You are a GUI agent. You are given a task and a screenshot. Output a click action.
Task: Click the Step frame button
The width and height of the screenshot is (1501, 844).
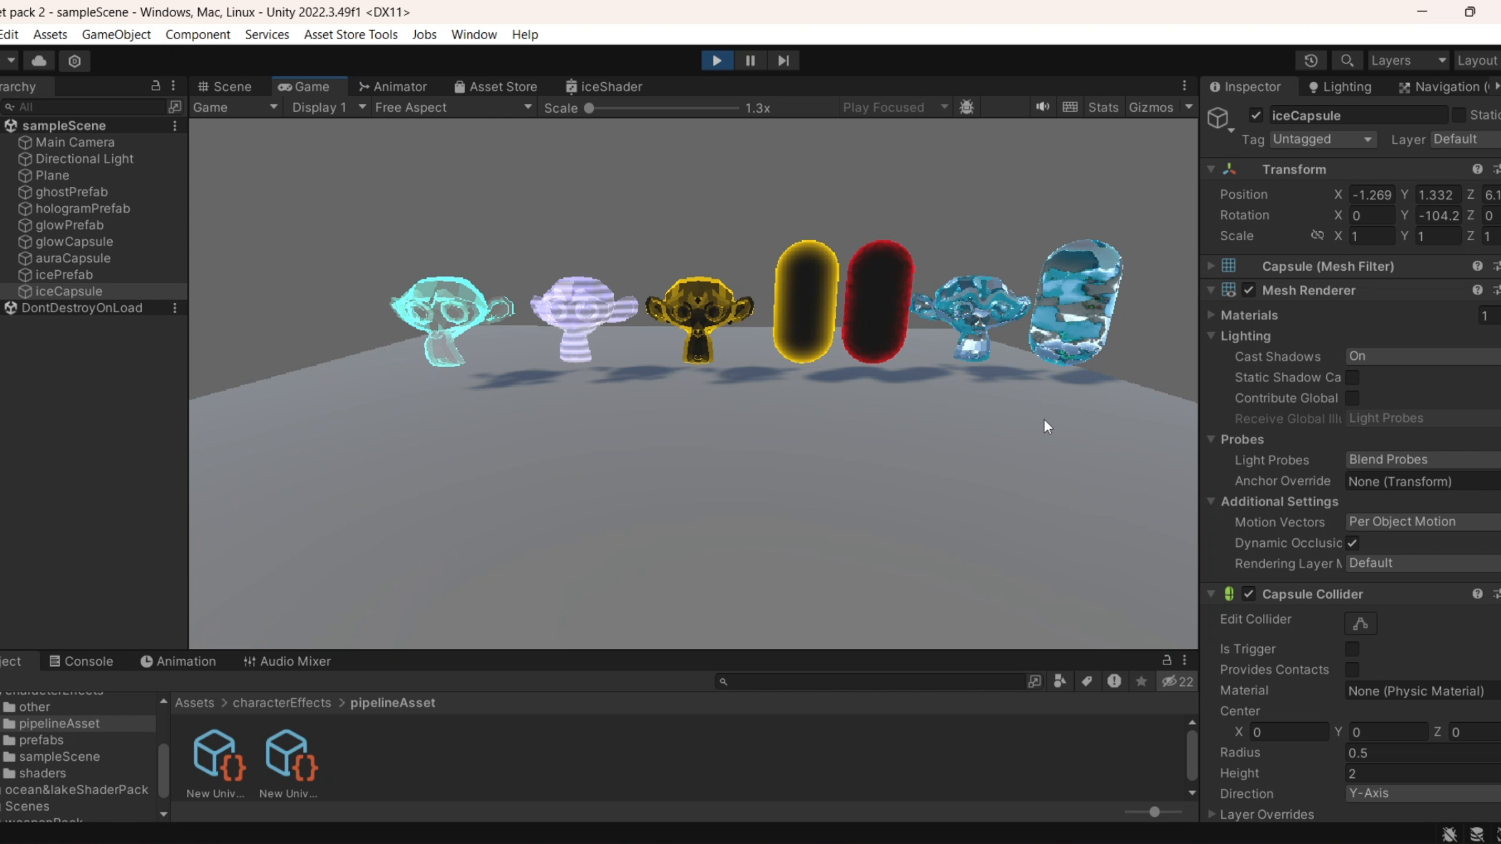click(783, 60)
